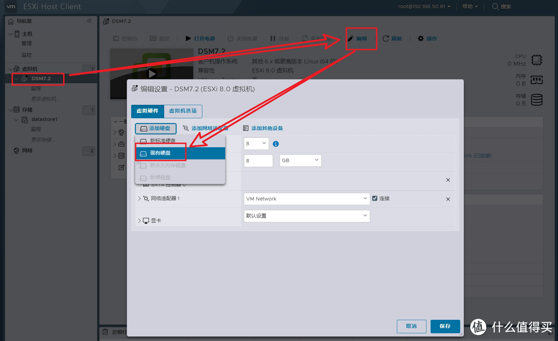Click the Virtual Machines group icon

point(17,69)
